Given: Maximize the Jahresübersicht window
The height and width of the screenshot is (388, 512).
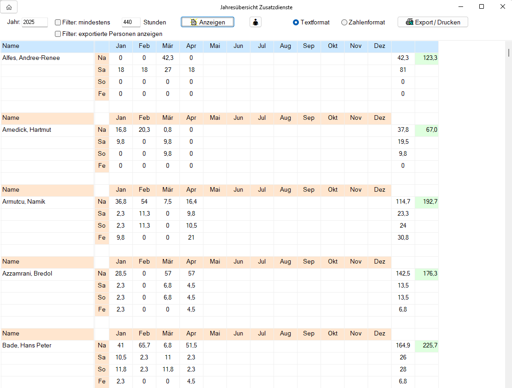Looking at the screenshot, I should click(482, 6).
